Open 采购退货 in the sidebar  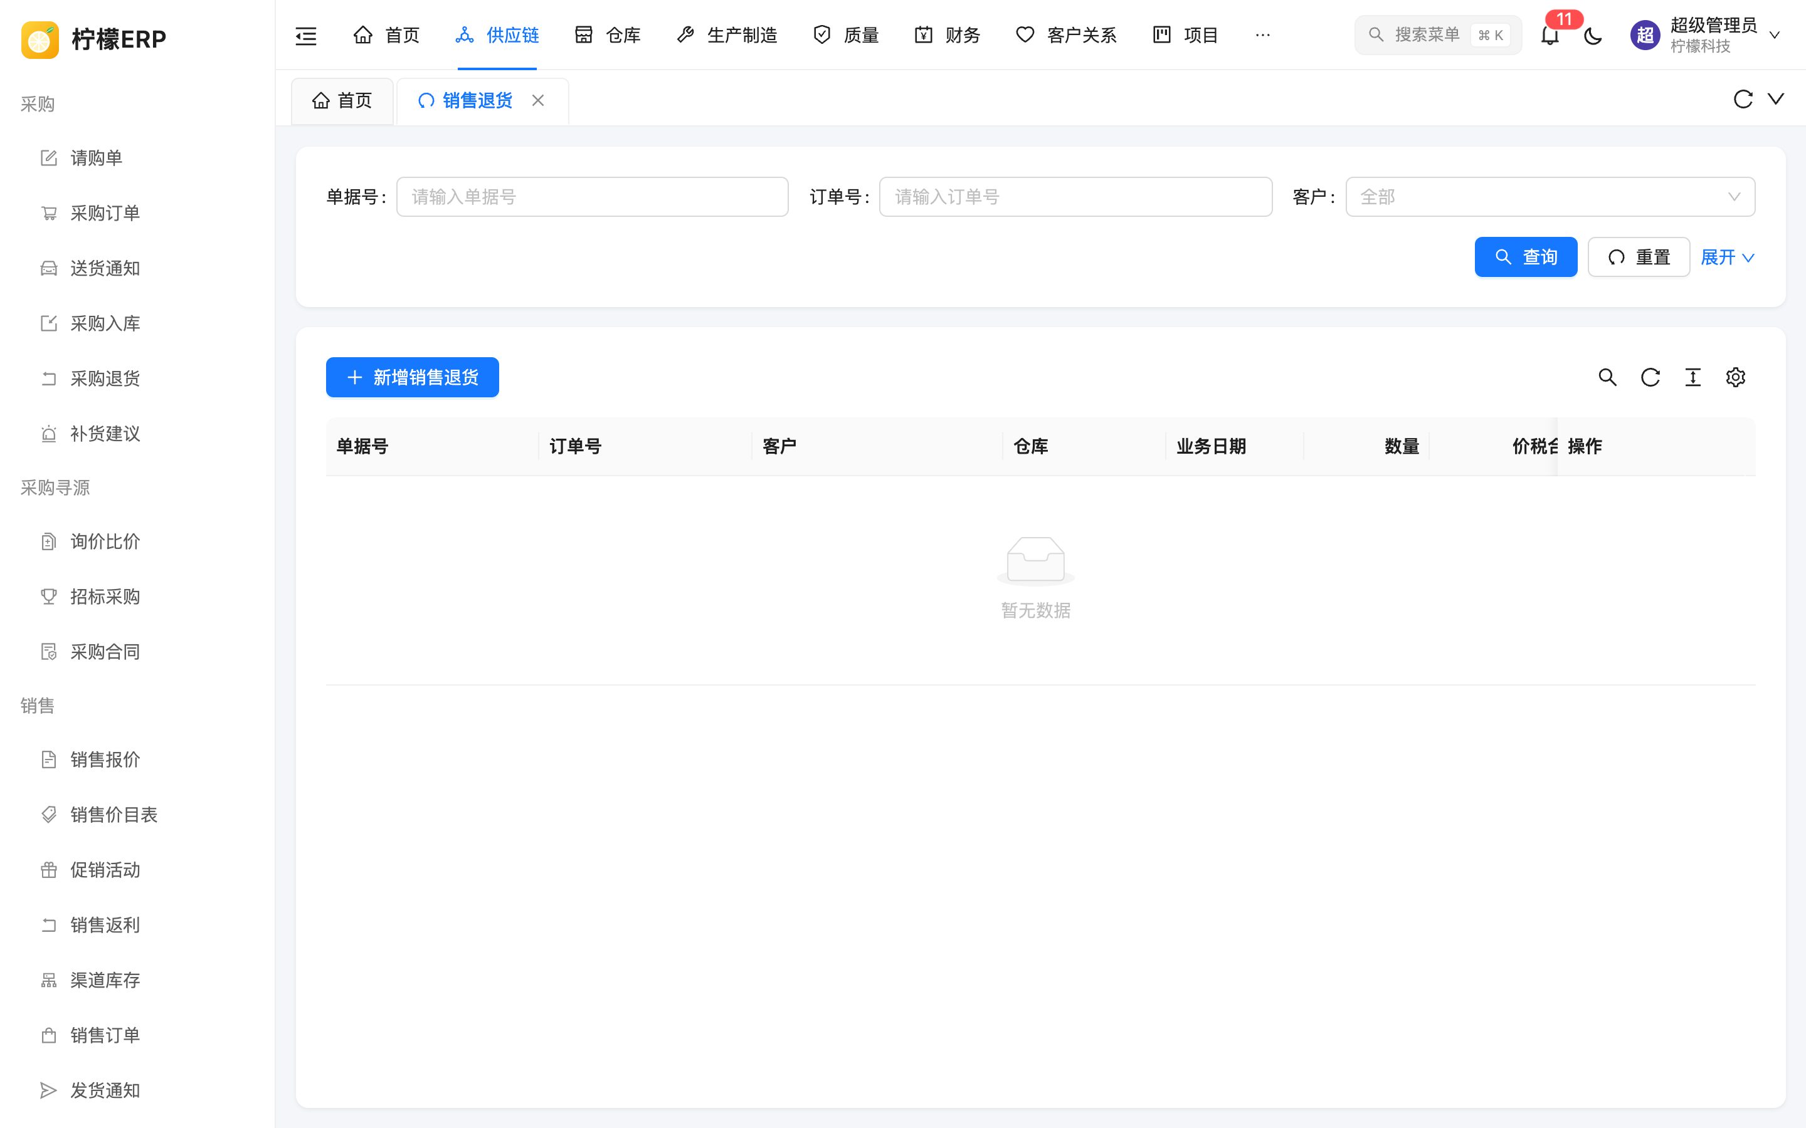point(137,379)
